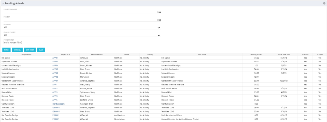Open project link APP11
Viewport: 327px width, 122px height.
pyautogui.click(x=55, y=85)
